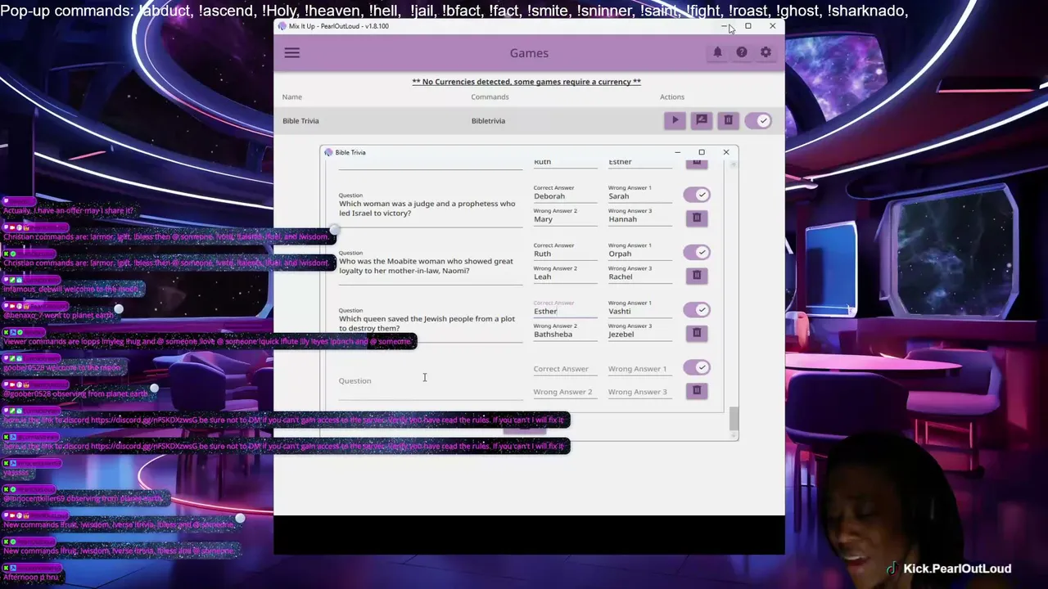The height and width of the screenshot is (589, 1048).
Task: Open Mix It Up settings gear
Action: click(x=766, y=52)
